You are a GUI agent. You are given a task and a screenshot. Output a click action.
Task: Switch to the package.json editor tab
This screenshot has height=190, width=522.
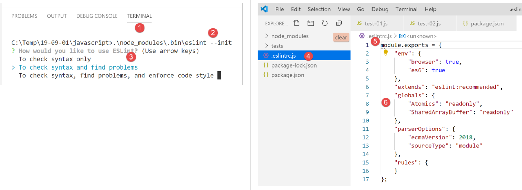483,23
